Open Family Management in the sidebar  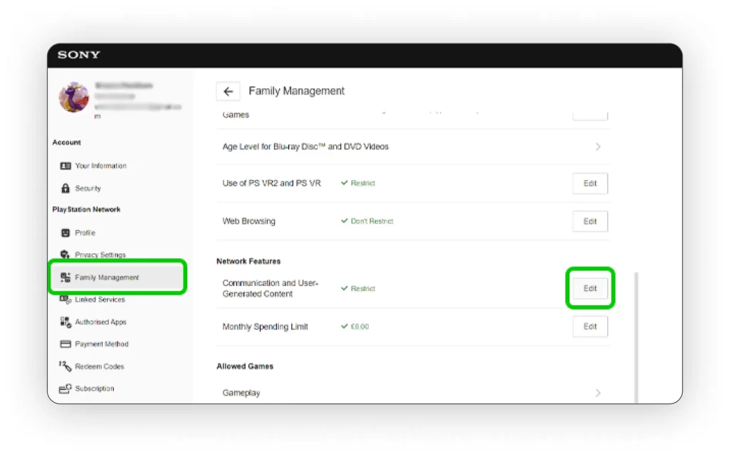tap(107, 278)
